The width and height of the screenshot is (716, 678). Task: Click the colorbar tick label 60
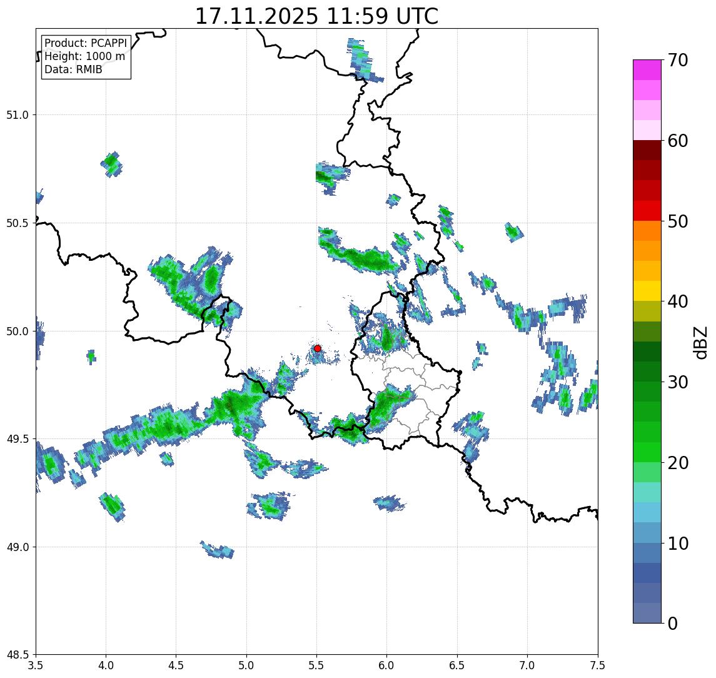coord(678,141)
